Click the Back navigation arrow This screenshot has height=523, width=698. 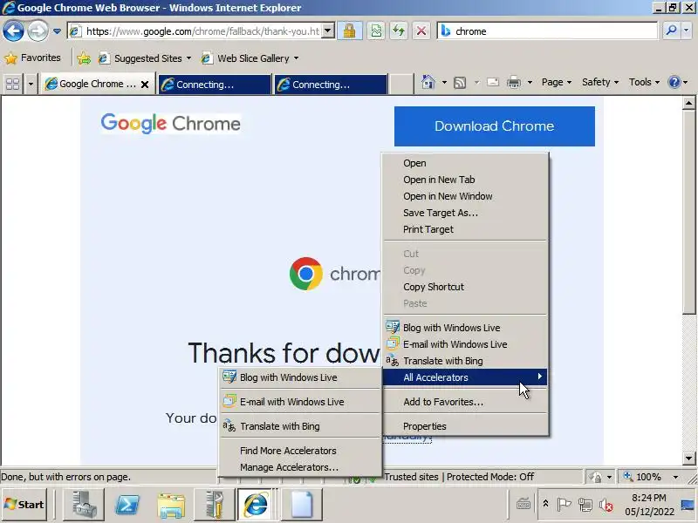[x=13, y=31]
